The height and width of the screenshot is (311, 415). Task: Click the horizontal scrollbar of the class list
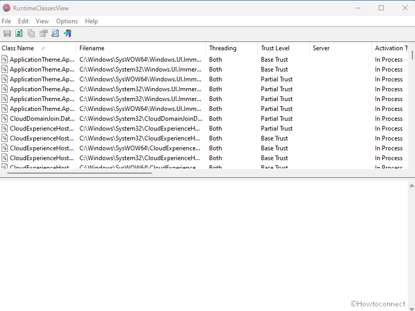[x=78, y=173]
